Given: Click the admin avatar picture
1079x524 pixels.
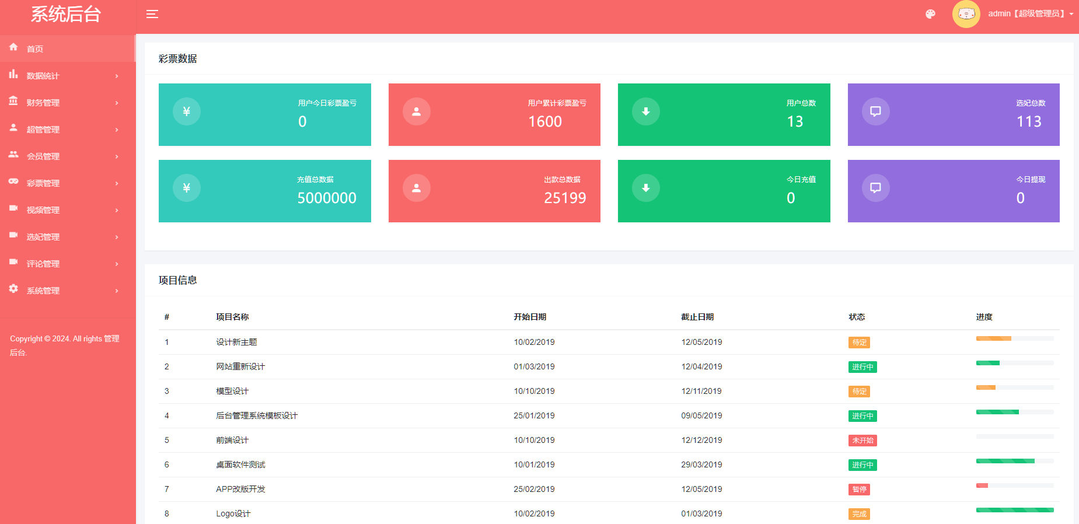Looking at the screenshot, I should tap(966, 14).
